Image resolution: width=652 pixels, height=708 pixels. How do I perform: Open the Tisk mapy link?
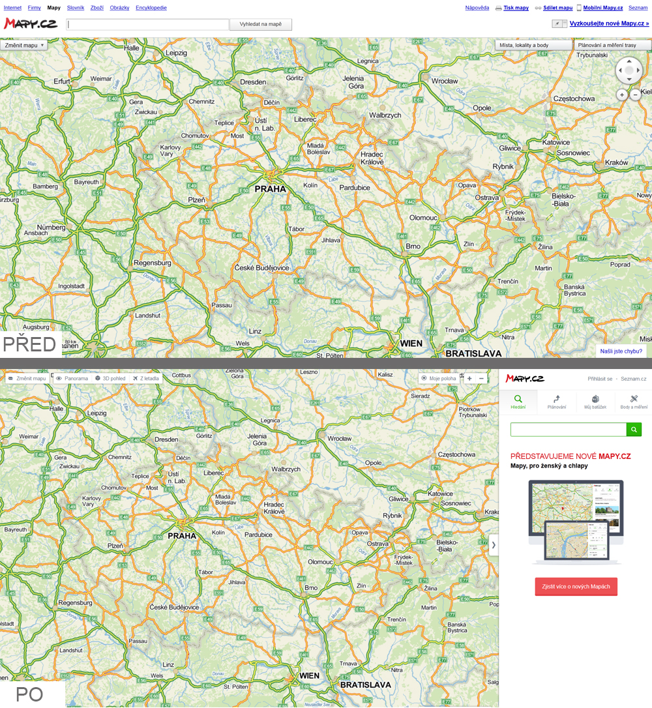tap(516, 8)
